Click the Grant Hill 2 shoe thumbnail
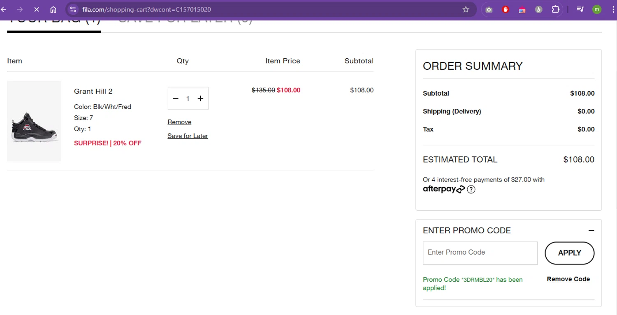The image size is (617, 315). tap(34, 121)
